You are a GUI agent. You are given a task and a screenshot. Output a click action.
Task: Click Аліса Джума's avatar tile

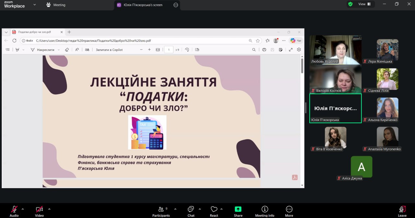tap(361, 167)
